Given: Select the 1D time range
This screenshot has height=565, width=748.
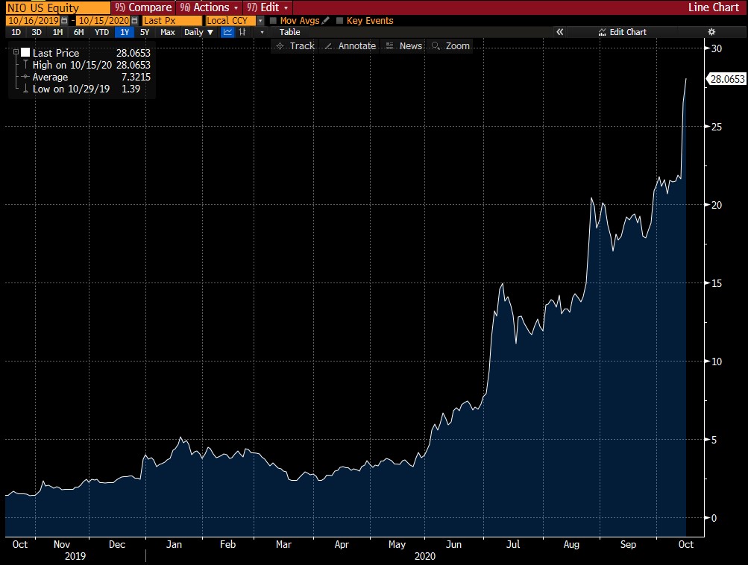Looking at the screenshot, I should click(x=16, y=32).
